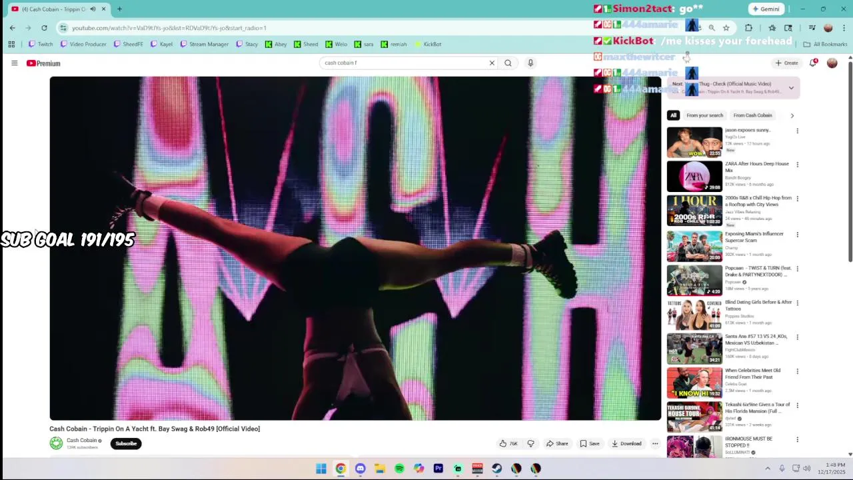Viewport: 853px width, 480px height.
Task: Open YouTube notifications bell
Action: click(813, 63)
